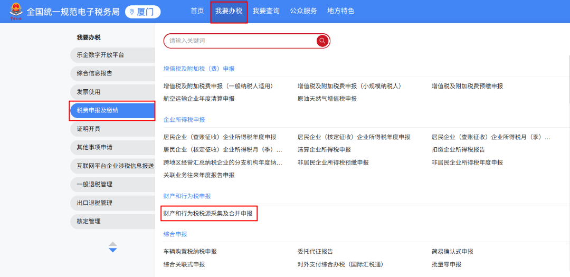Open 对外支付综合办税（国际汇税通）
The image size is (570, 277).
(x=340, y=264)
